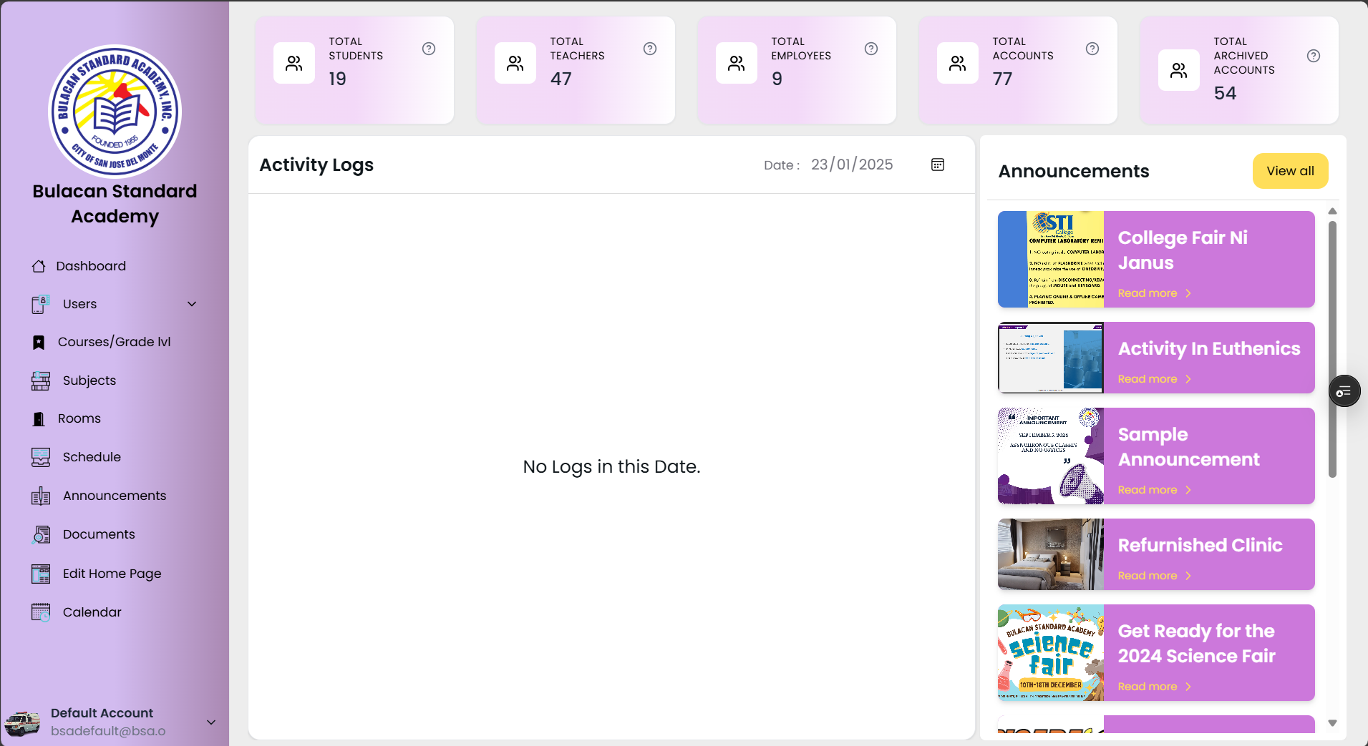1368x746 pixels.
Task: Click the Documents sidebar icon
Action: tap(41, 534)
